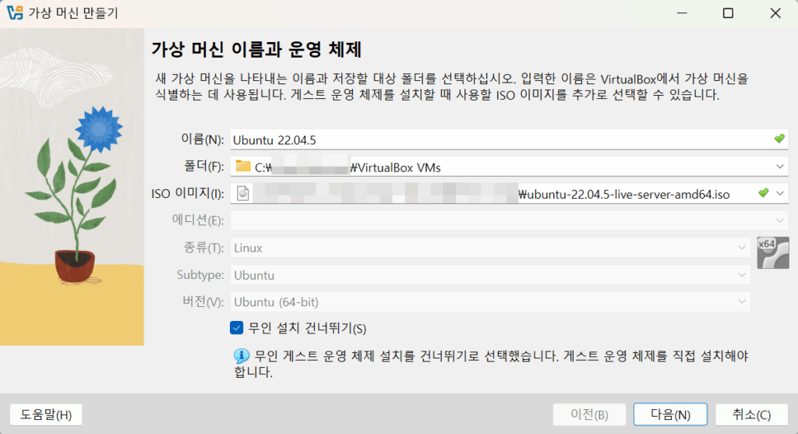Click the 이름(N): label

(202, 139)
